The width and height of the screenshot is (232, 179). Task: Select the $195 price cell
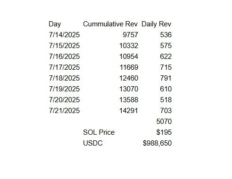coord(164,132)
